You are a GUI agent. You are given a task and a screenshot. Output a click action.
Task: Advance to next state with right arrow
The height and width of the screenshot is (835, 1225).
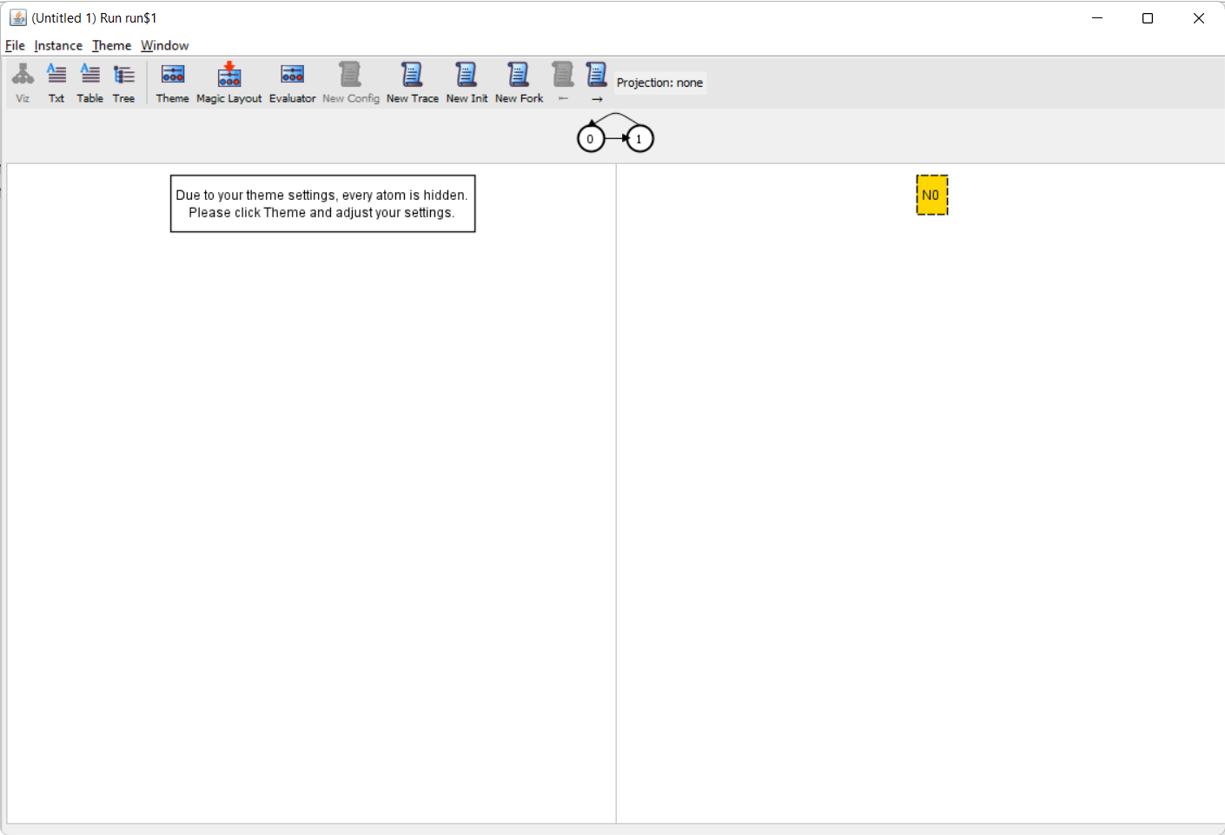pos(597,83)
